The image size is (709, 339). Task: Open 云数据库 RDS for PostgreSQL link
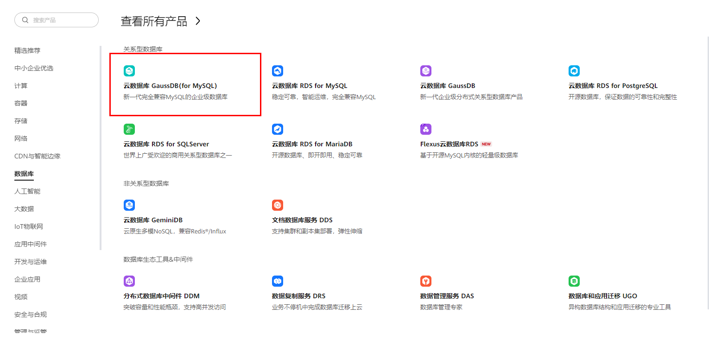613,86
